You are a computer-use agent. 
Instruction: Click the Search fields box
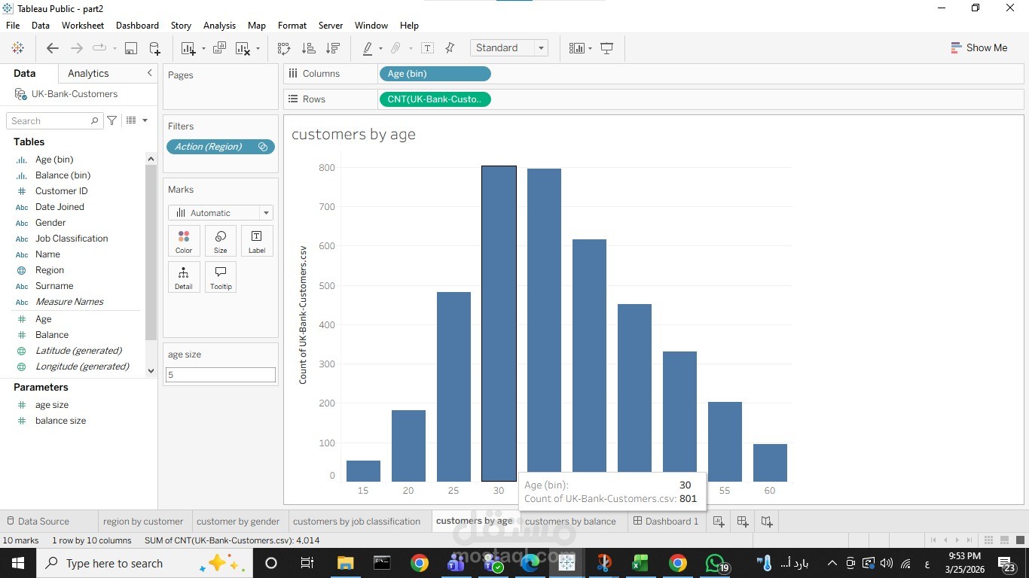54,120
